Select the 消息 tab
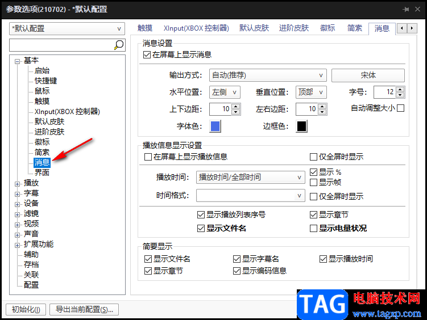427x320 pixels. (382, 28)
